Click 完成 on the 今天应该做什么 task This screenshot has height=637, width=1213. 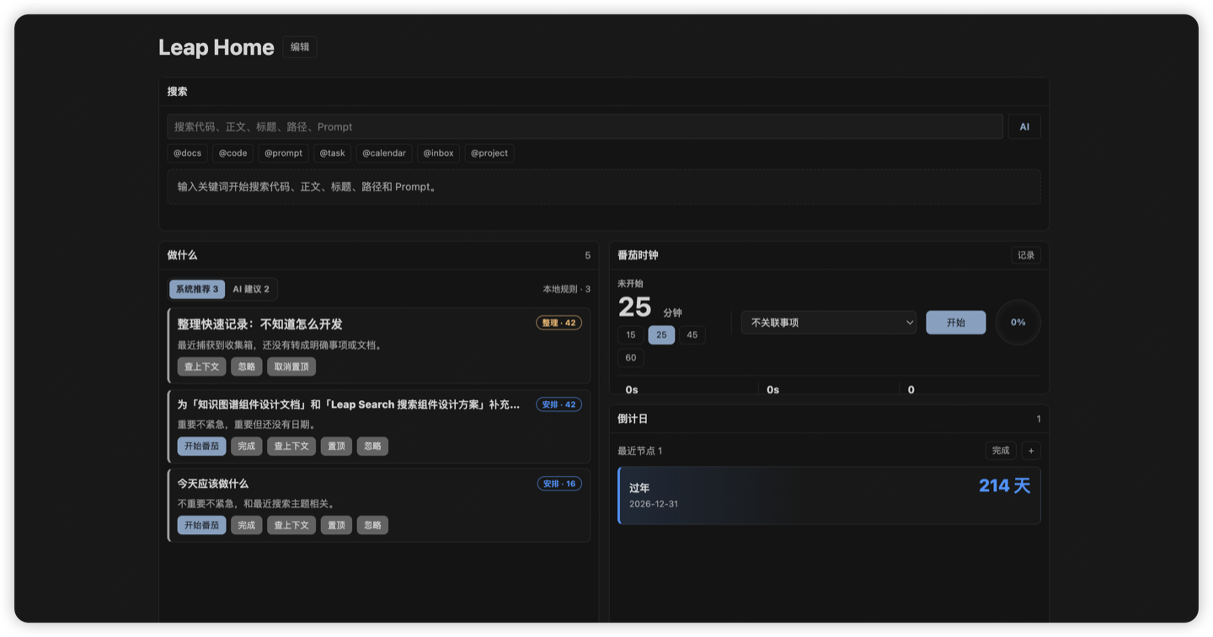tap(246, 525)
